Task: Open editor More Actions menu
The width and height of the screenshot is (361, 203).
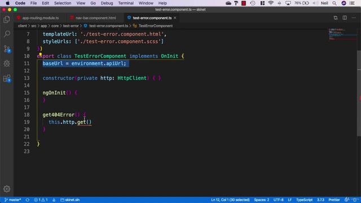Action: click(x=354, y=17)
